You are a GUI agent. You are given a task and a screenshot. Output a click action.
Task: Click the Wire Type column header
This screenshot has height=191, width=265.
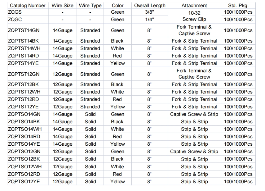pos(90,5)
